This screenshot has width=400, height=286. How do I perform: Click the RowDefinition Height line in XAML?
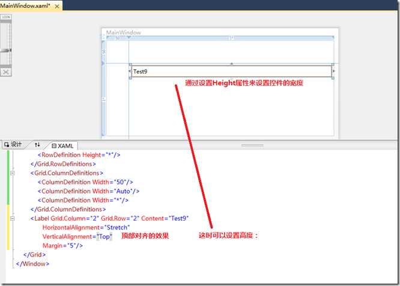[x=79, y=155]
